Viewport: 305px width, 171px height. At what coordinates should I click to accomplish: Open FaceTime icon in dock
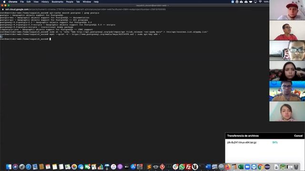pyautogui.click(x=87, y=167)
